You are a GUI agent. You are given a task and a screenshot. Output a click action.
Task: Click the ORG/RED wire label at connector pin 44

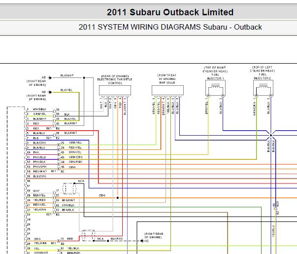(75, 162)
